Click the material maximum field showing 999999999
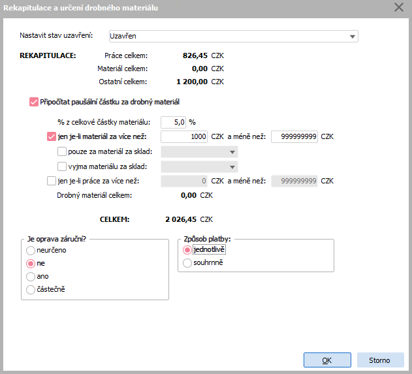Image resolution: width=412 pixels, height=374 pixels. pyautogui.click(x=294, y=137)
